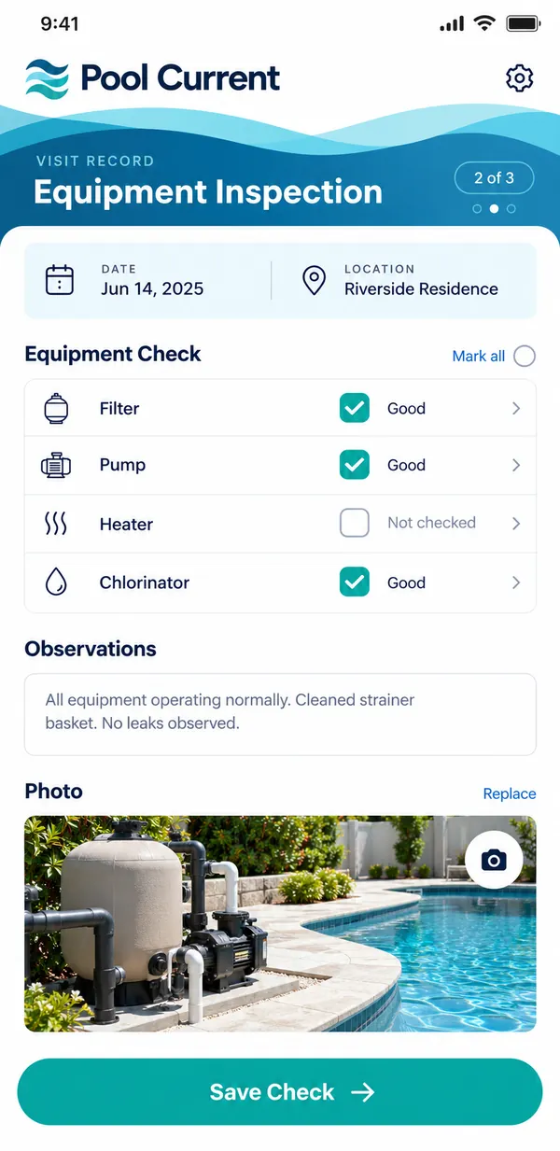This screenshot has width=560, height=1151.
Task: Click the Replace photo link
Action: [510, 793]
